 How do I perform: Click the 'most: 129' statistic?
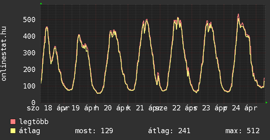coord(94,131)
